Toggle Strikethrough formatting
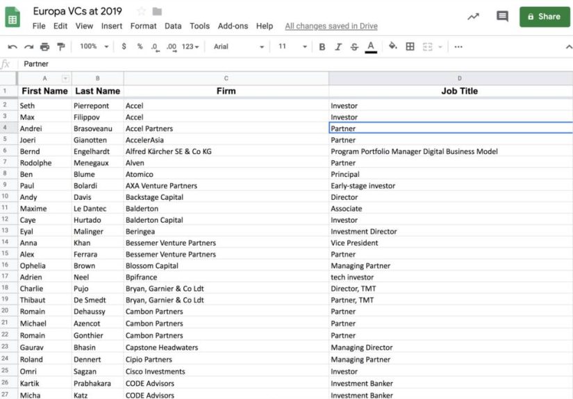Viewport: 573px width, 399px height. pos(354,46)
